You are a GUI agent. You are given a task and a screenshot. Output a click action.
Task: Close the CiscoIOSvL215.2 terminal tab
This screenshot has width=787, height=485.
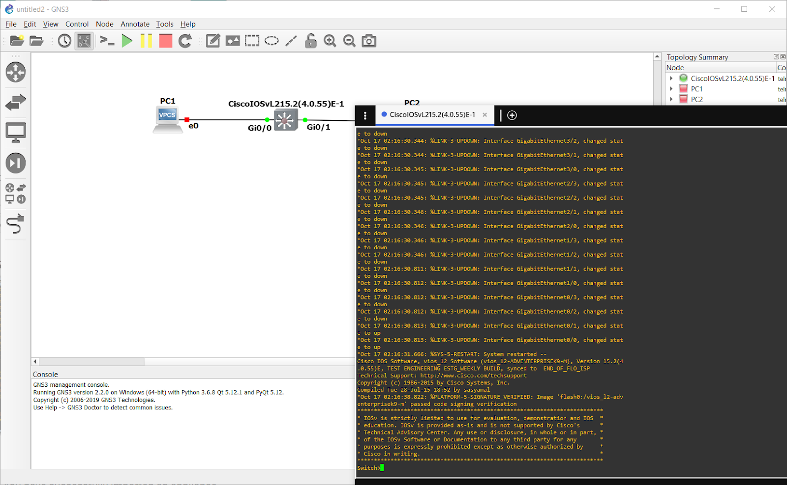click(x=484, y=115)
